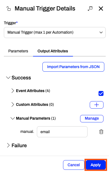Delete the manual email parameter

pos(101,132)
